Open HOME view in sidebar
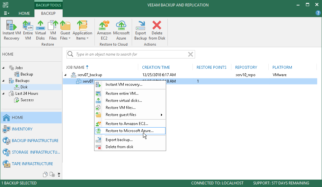Viewport: 322px width, 187px height. (x=31, y=118)
